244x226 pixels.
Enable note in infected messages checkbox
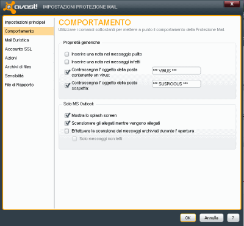tap(66, 62)
